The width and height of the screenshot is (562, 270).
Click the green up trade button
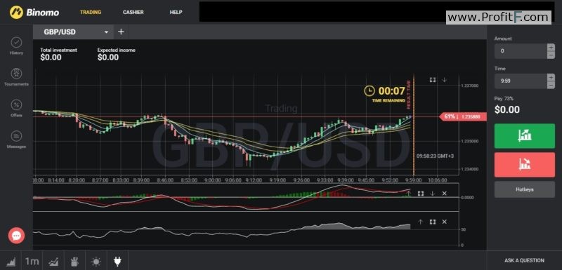coord(524,135)
